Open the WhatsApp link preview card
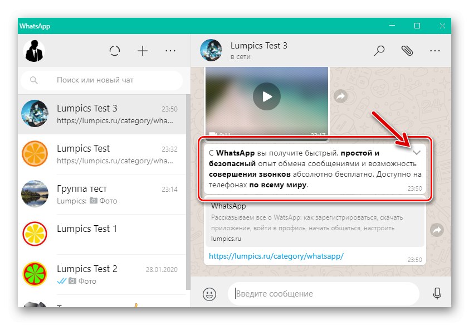The height and width of the screenshot is (325, 469). (x=315, y=222)
